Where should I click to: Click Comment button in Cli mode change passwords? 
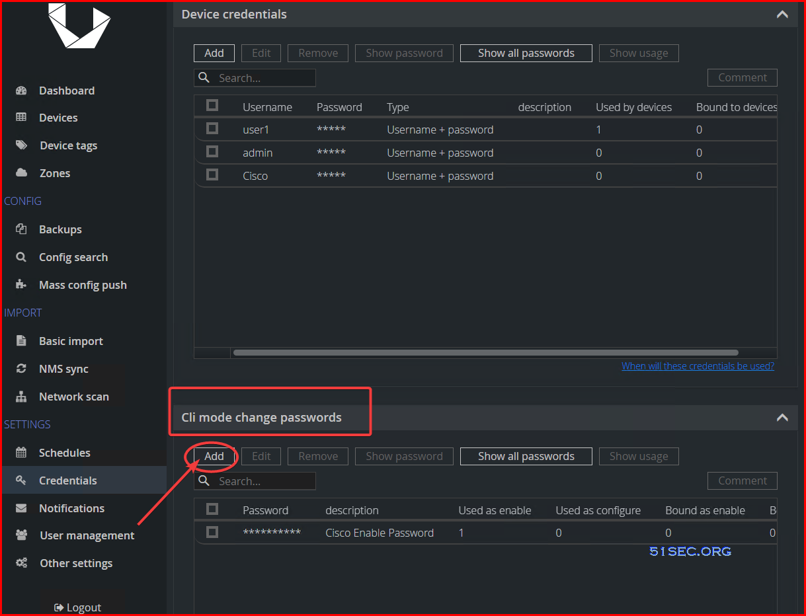click(x=743, y=481)
